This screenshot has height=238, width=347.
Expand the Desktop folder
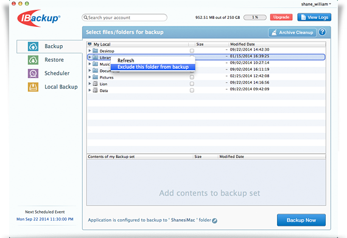pos(89,51)
